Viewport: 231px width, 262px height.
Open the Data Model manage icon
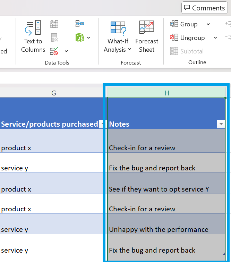click(x=80, y=37)
